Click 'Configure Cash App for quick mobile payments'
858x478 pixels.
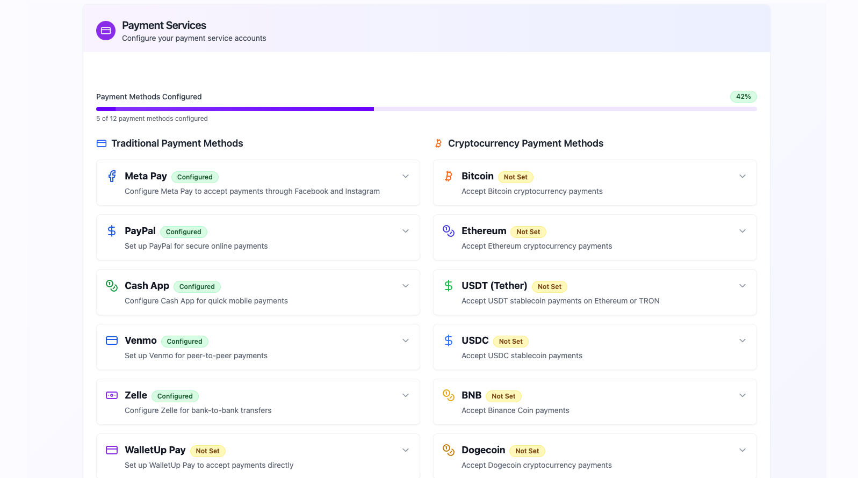pyautogui.click(x=206, y=301)
